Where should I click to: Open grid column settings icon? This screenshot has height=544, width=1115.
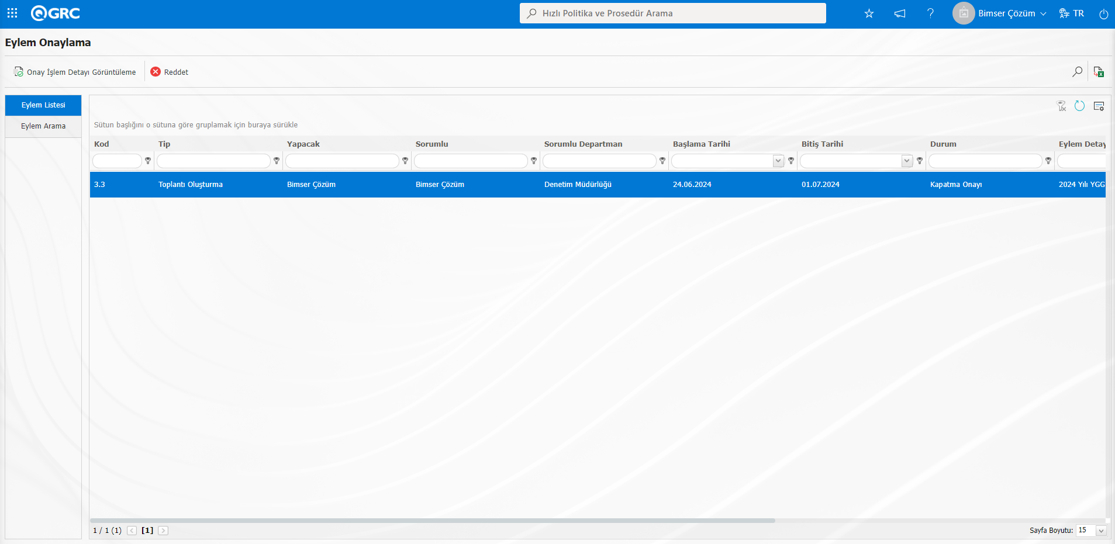click(x=1099, y=106)
